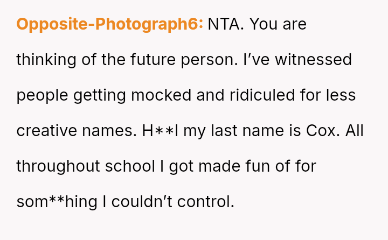Click the word "witnessed"
The width and height of the screenshot is (388, 240).
[314, 59]
